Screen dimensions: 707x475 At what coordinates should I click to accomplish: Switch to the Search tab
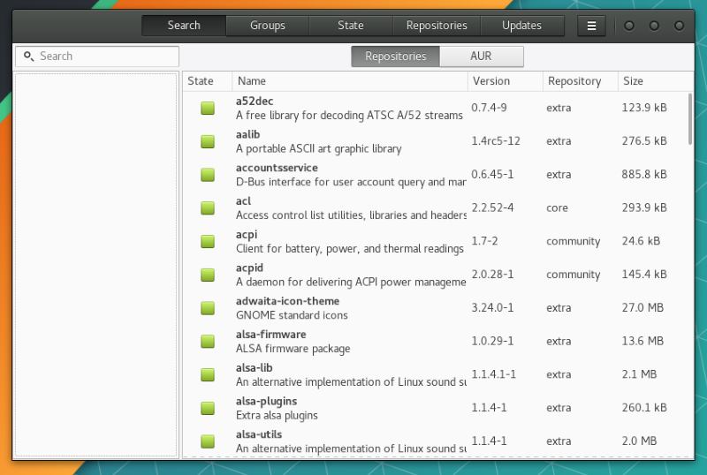(x=184, y=26)
